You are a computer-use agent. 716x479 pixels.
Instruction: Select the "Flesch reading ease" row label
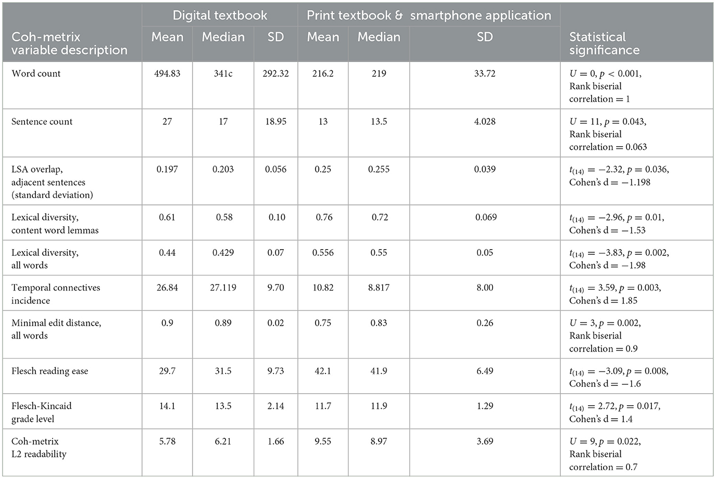(50, 371)
